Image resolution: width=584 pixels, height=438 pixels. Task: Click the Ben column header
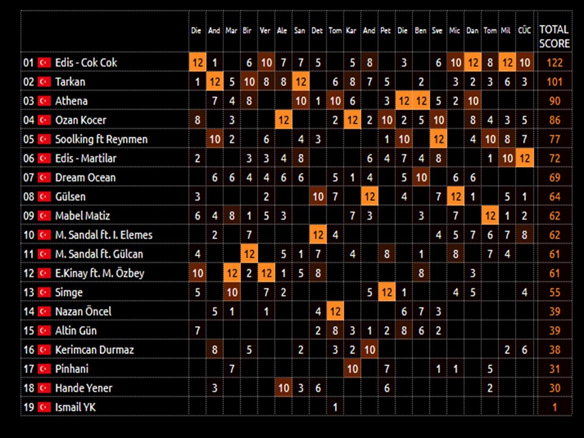click(420, 30)
